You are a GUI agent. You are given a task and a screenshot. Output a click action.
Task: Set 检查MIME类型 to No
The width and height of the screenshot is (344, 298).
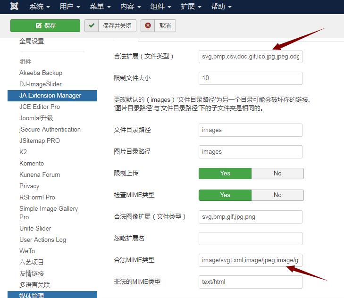tap(277, 195)
